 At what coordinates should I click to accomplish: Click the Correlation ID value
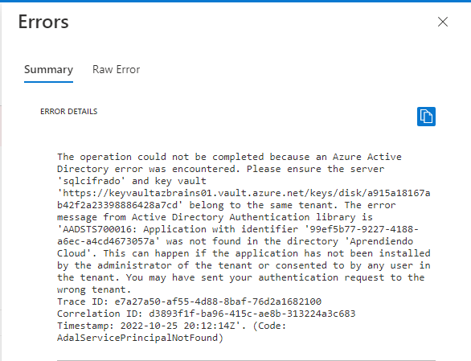[252, 314]
